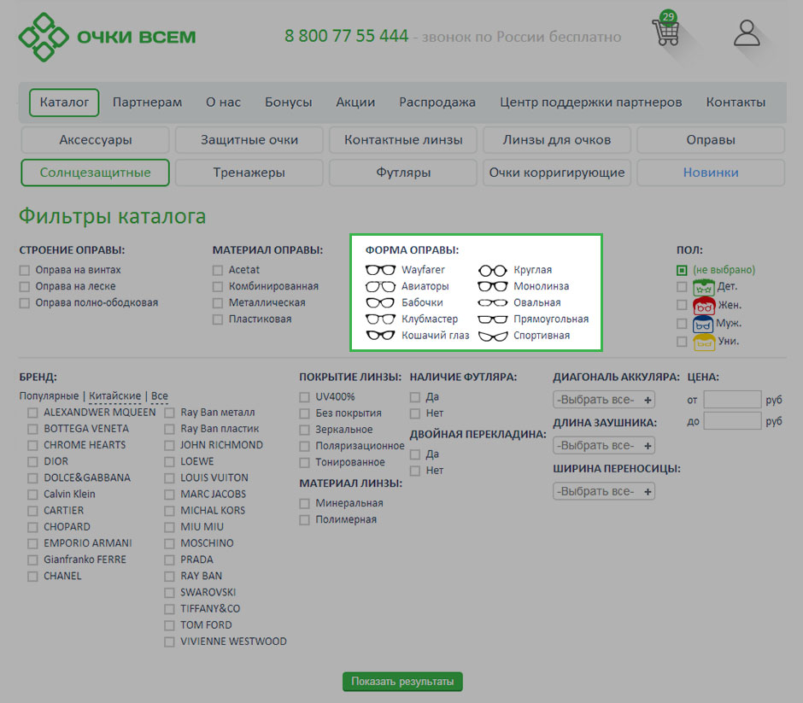Click the user account profile icon

[747, 33]
